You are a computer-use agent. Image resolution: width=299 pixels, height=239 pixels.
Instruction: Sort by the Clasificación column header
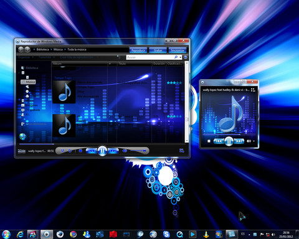174,63
